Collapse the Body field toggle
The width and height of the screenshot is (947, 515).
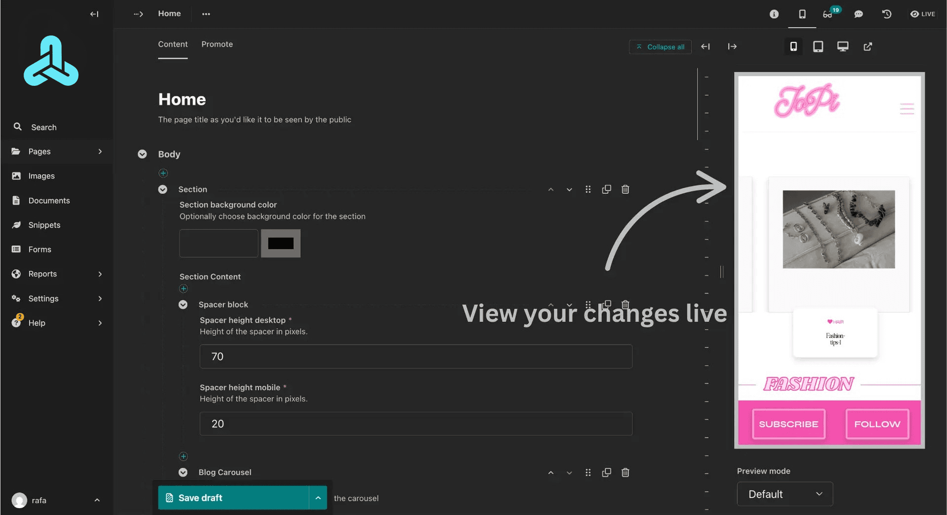click(142, 154)
